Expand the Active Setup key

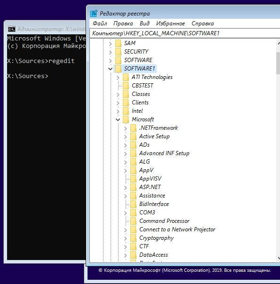[125, 137]
